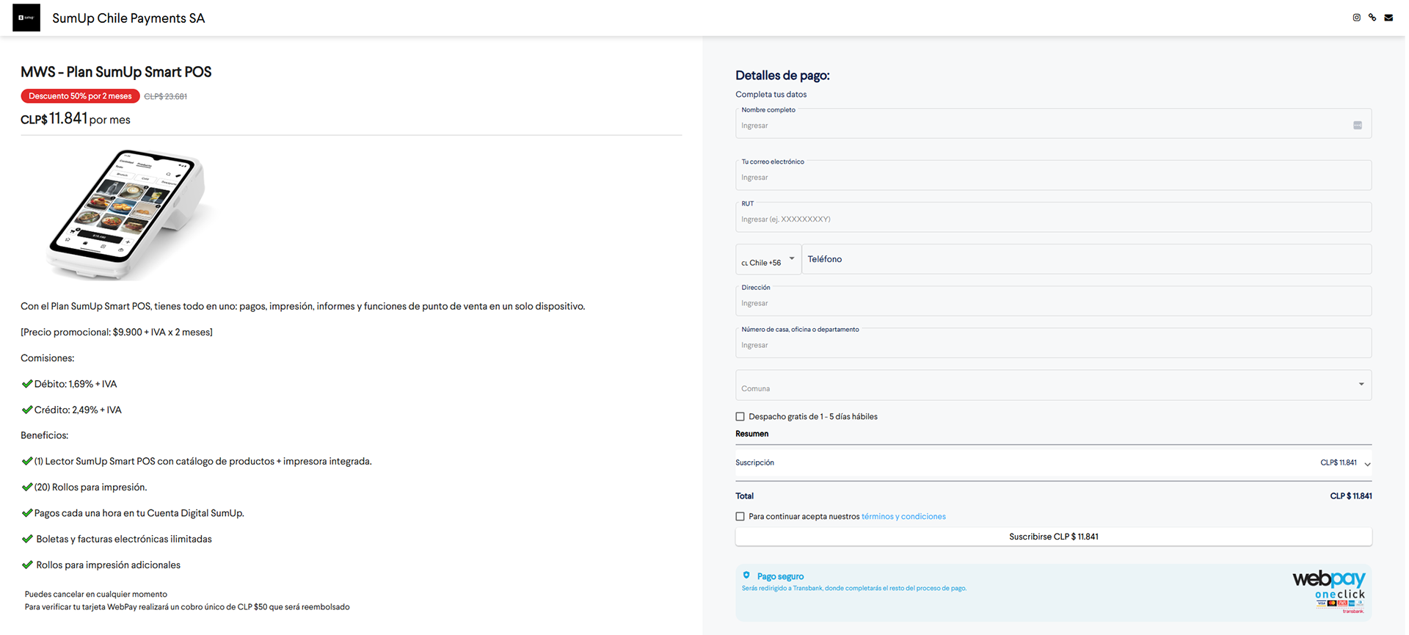The height and width of the screenshot is (635, 1409).
Task: Focus the Nombre completo input field
Action: coord(1053,123)
